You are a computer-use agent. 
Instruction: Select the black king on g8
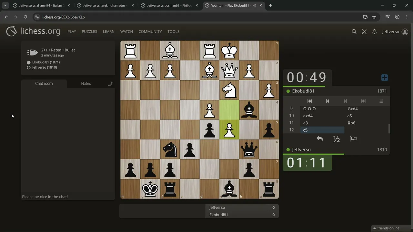point(150,189)
